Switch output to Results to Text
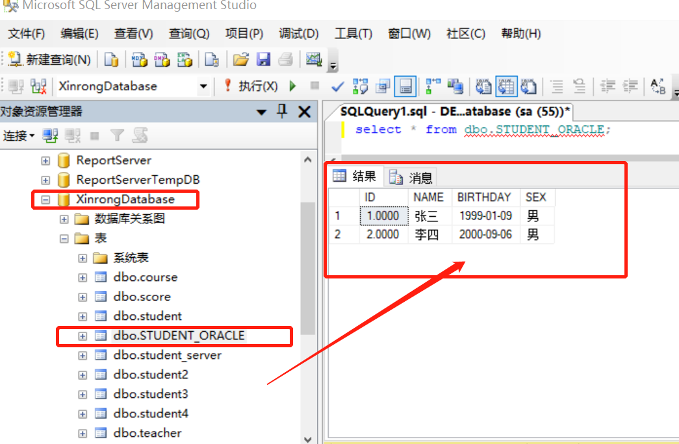 tap(483, 86)
